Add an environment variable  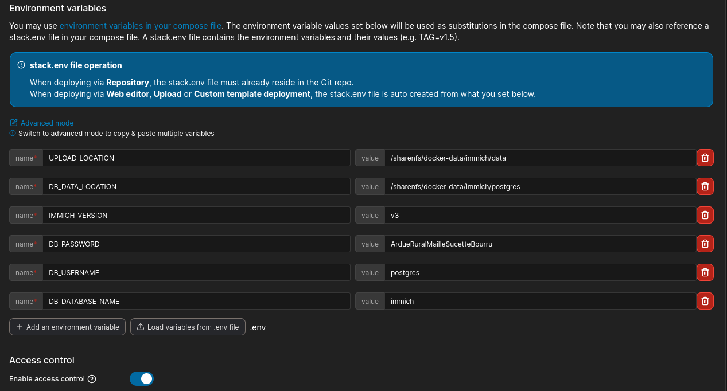[67, 327]
